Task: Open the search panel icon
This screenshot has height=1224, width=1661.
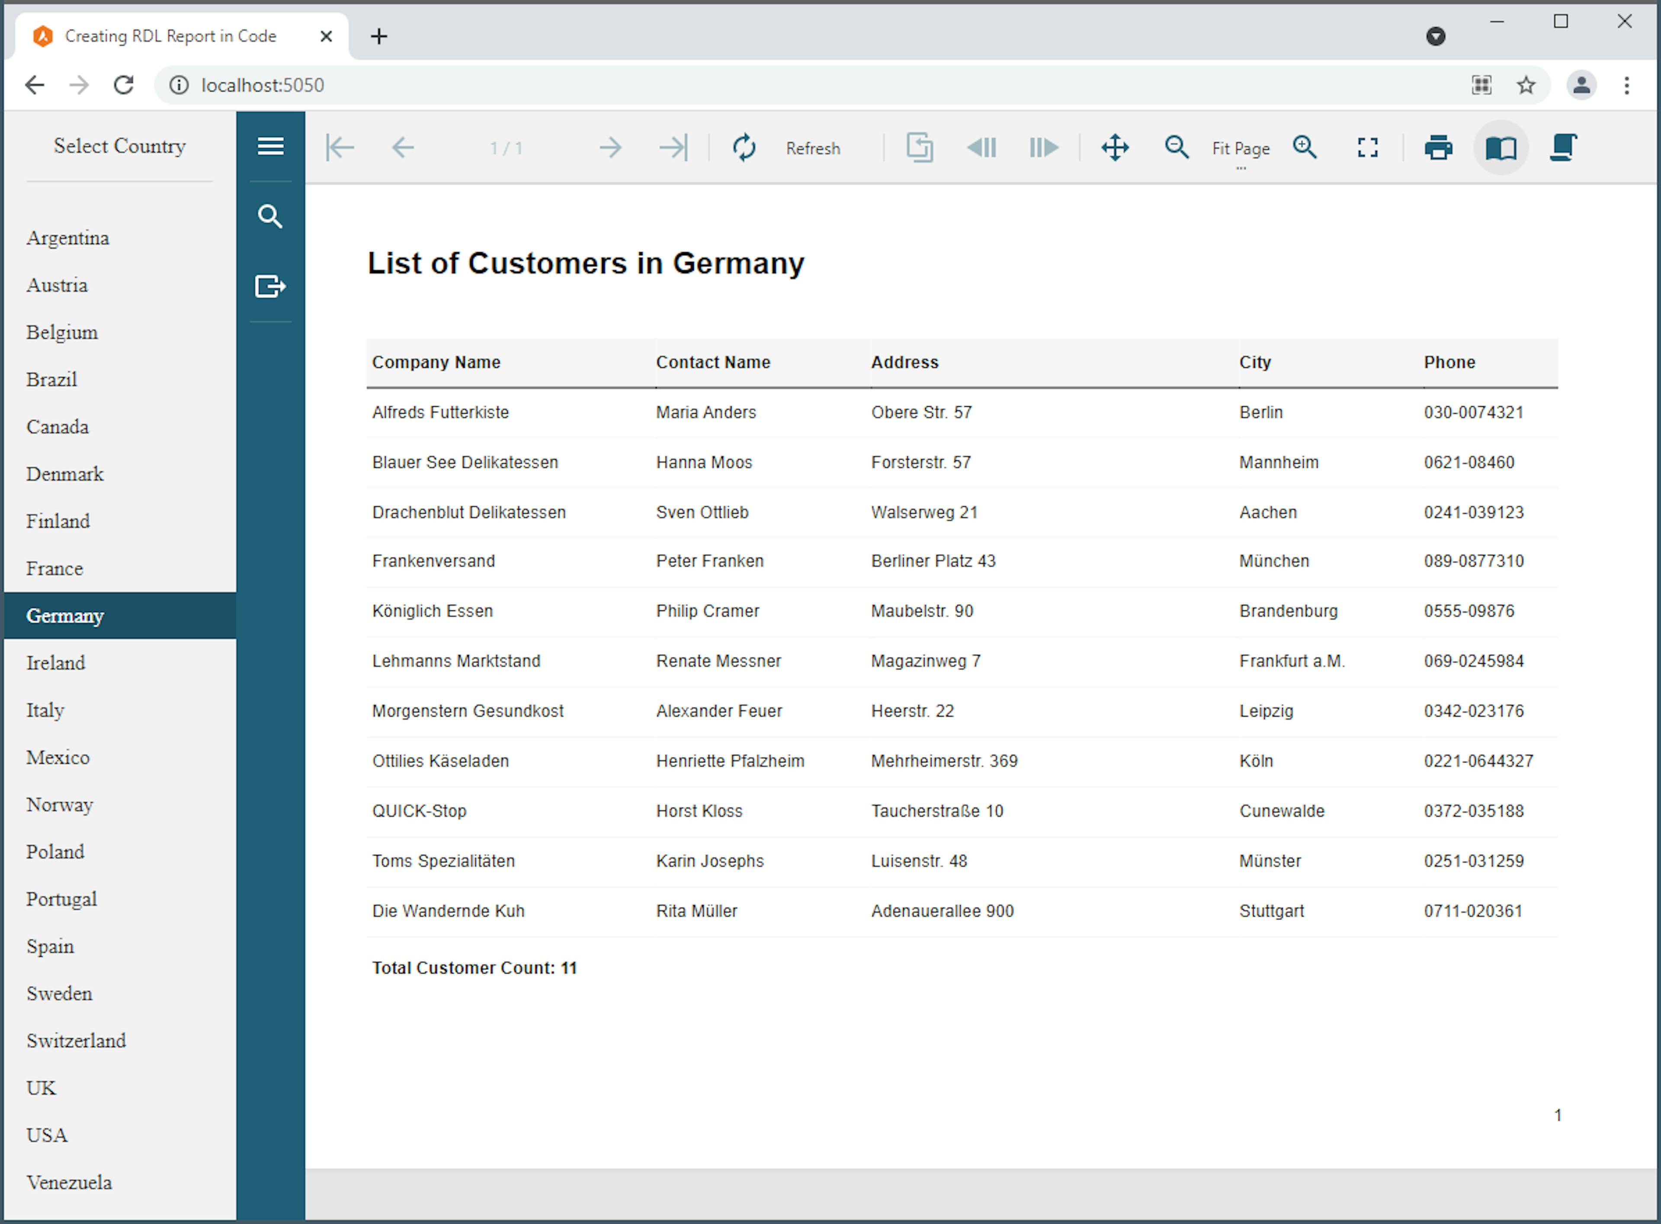Action: [270, 216]
